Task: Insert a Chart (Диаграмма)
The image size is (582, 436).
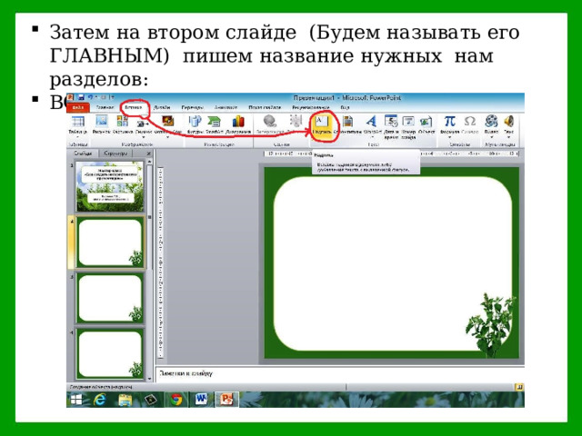Action: 238,121
